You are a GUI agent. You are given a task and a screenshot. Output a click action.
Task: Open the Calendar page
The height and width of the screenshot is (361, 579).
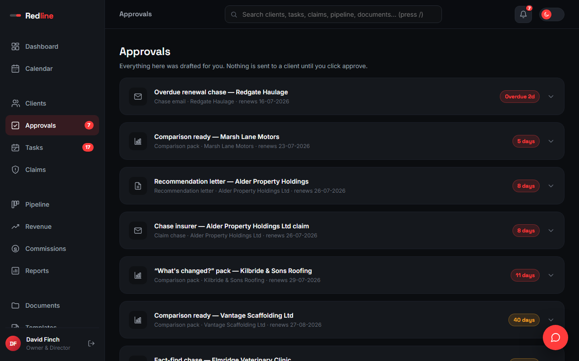[x=52, y=69]
